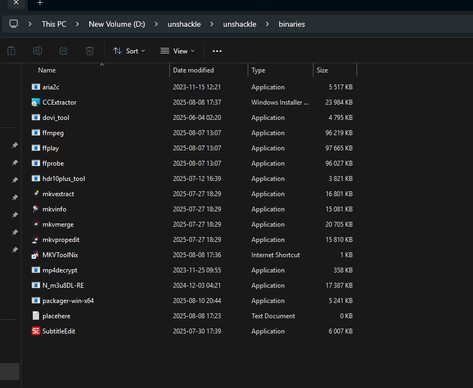The height and width of the screenshot is (388, 473).
Task: Click the Rename toolbar icon
Action: 38,51
